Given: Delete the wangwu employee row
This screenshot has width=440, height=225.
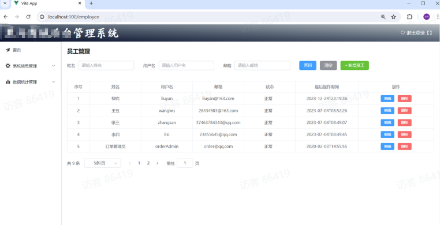Looking at the screenshot, I should [405, 111].
